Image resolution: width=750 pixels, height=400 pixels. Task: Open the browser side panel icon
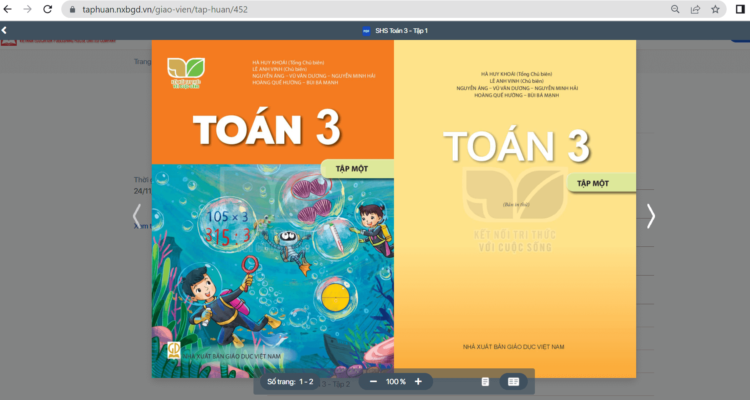[740, 9]
